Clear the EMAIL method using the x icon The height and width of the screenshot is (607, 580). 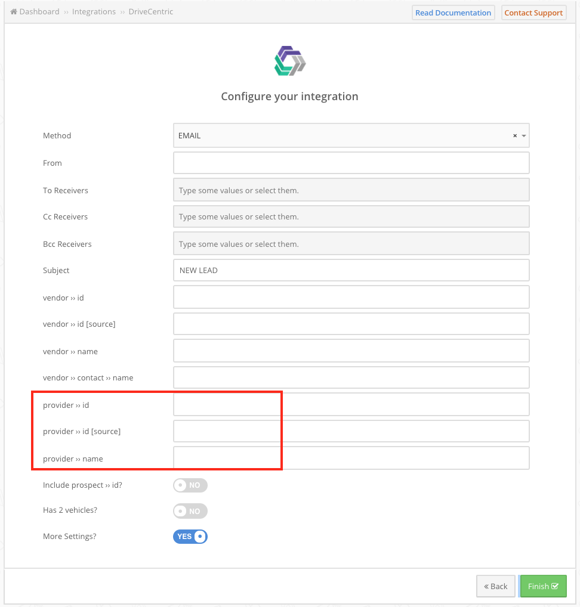pos(515,135)
